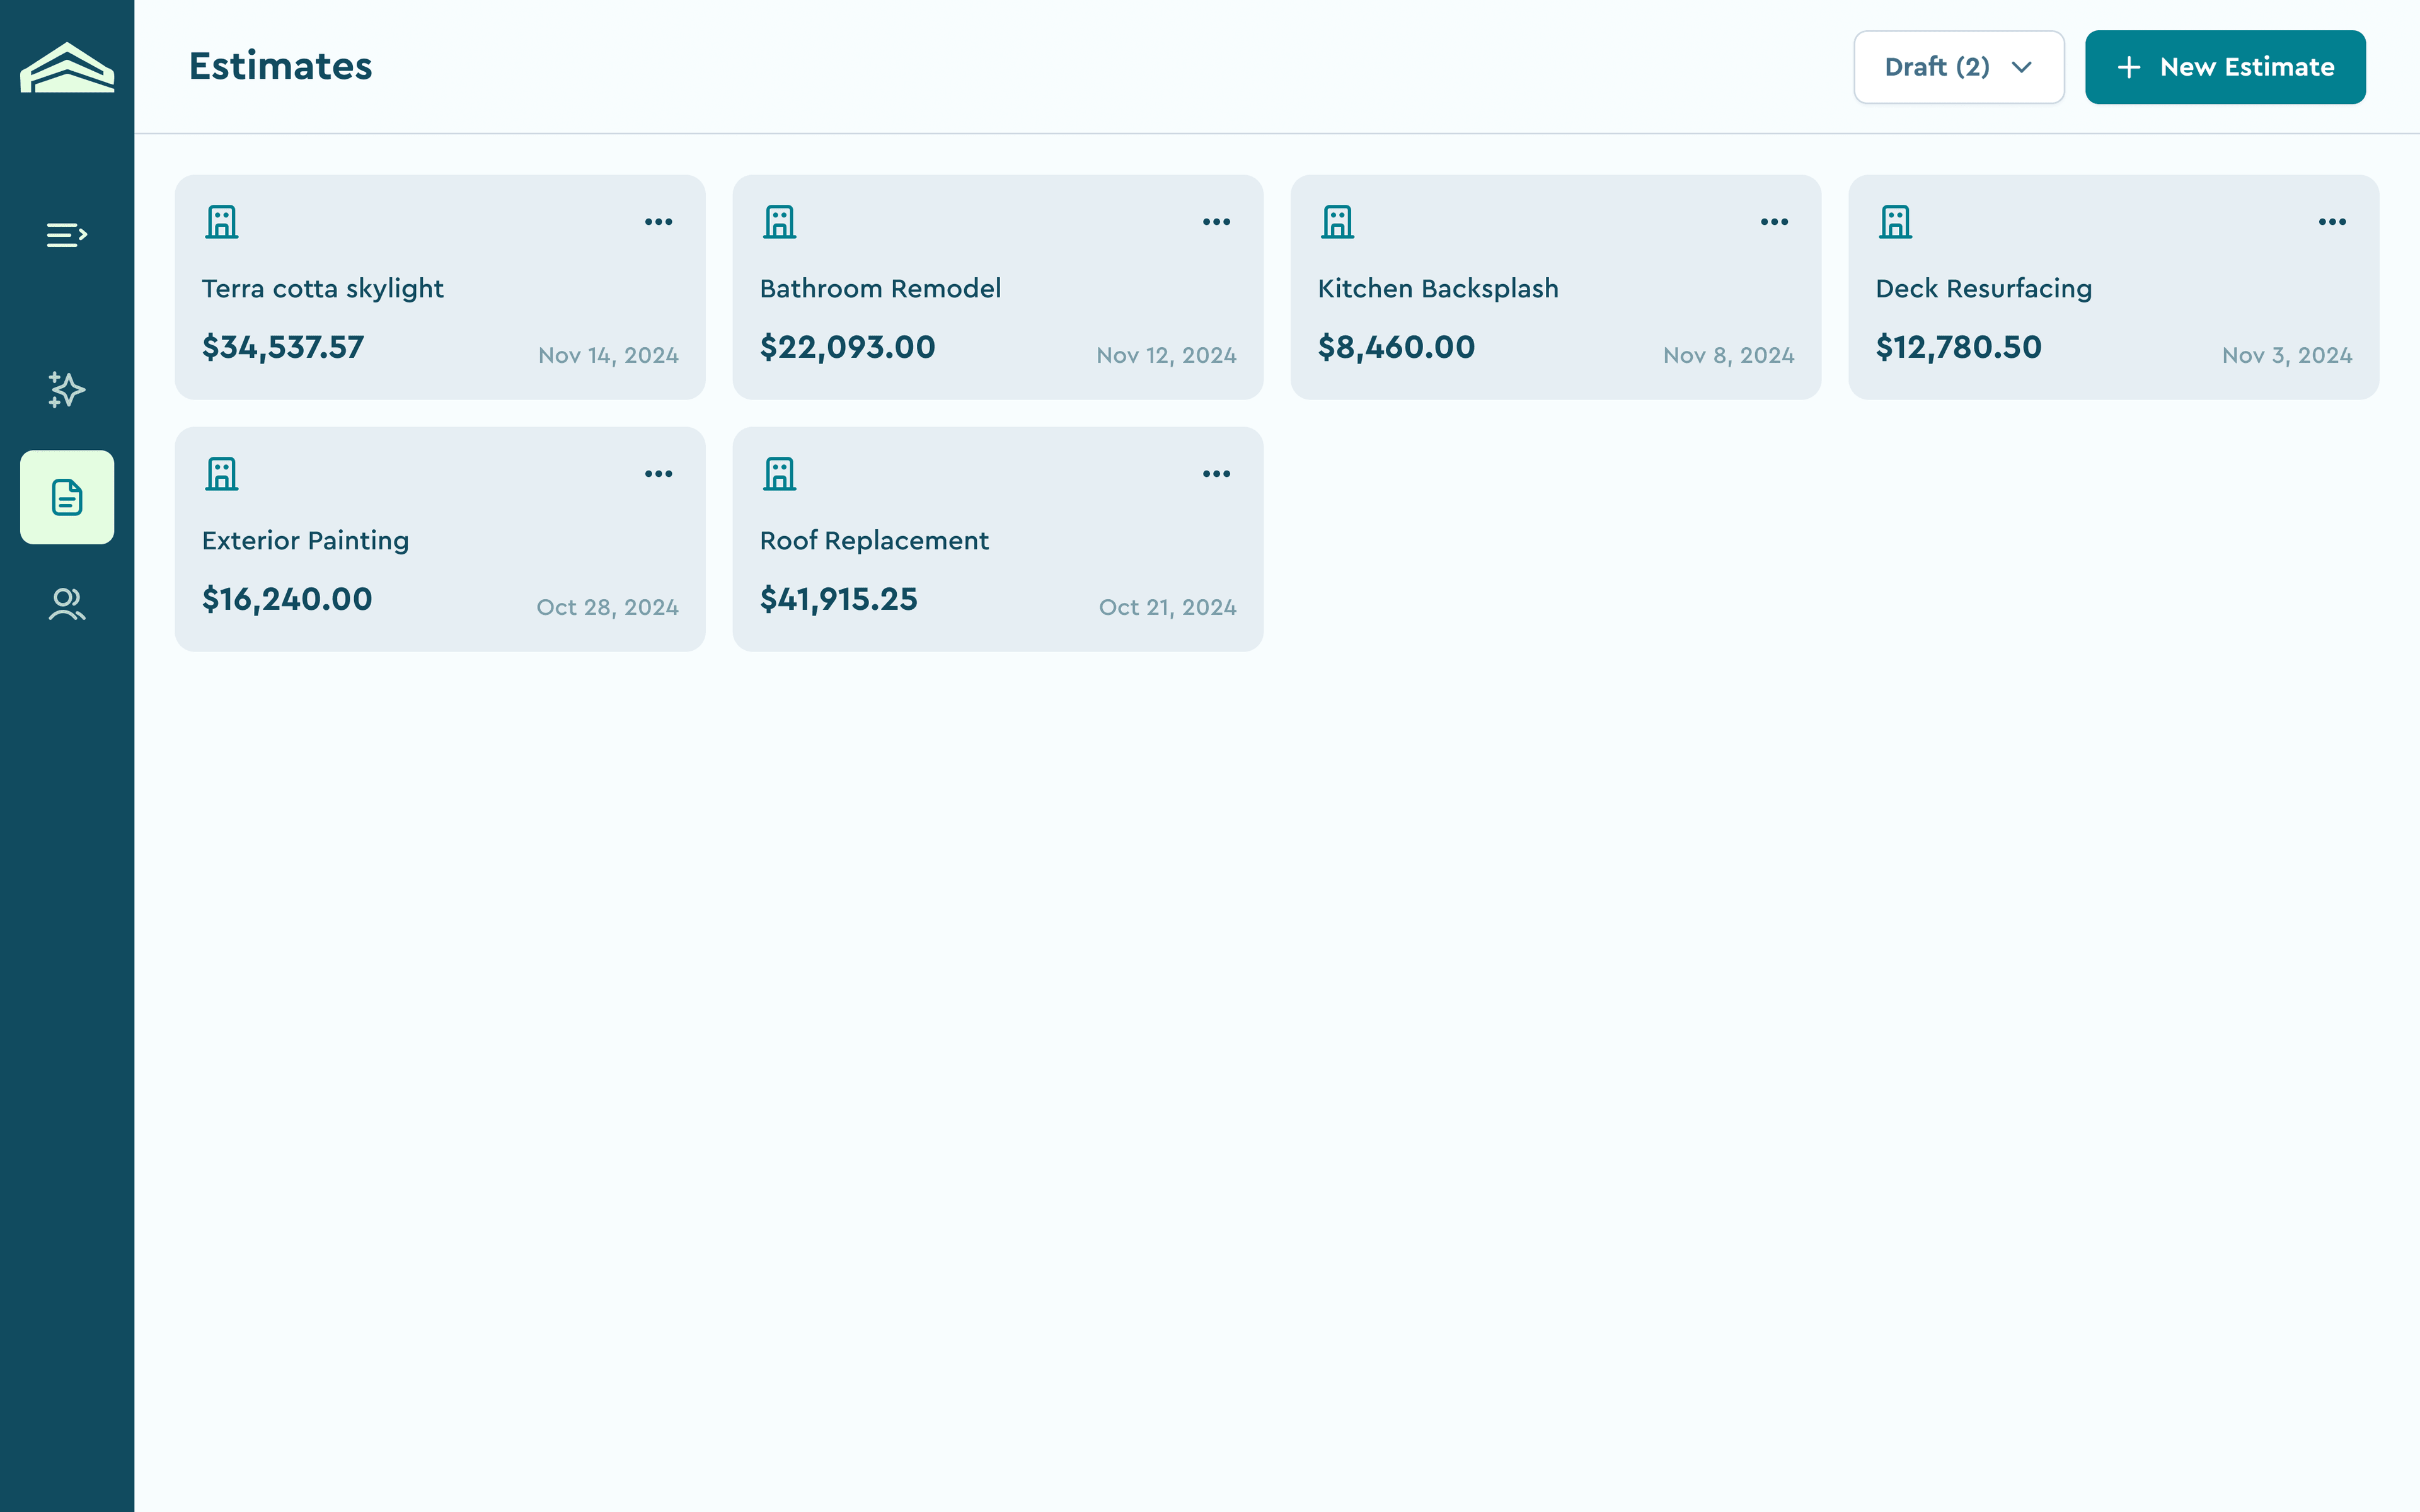Click the Nov 12, 2024 date
The height and width of the screenshot is (1512, 2420).
pyautogui.click(x=1166, y=356)
